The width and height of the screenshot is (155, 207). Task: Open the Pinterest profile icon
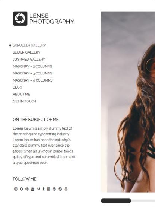tap(27, 189)
